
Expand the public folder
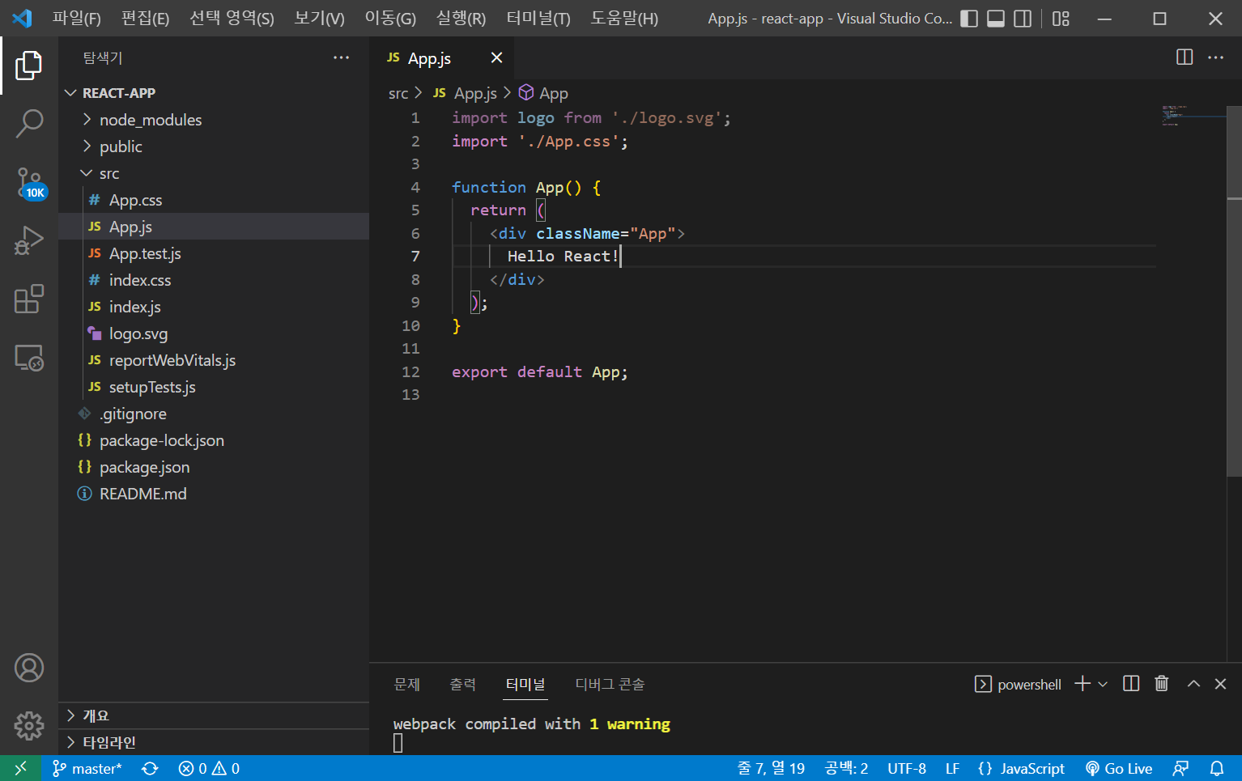click(214, 146)
